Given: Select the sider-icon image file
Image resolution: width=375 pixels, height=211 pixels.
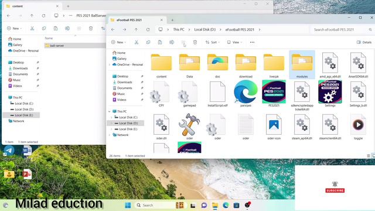Looking at the screenshot, I should [274, 127].
